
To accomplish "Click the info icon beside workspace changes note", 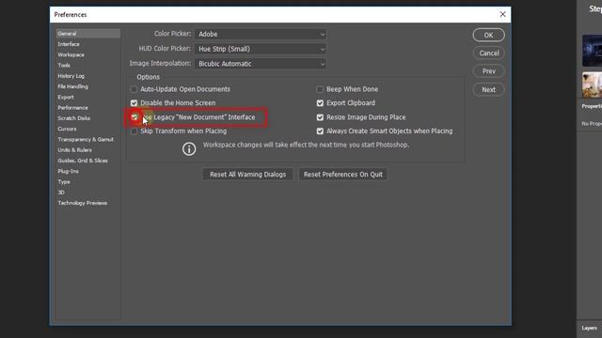I will 189,148.
